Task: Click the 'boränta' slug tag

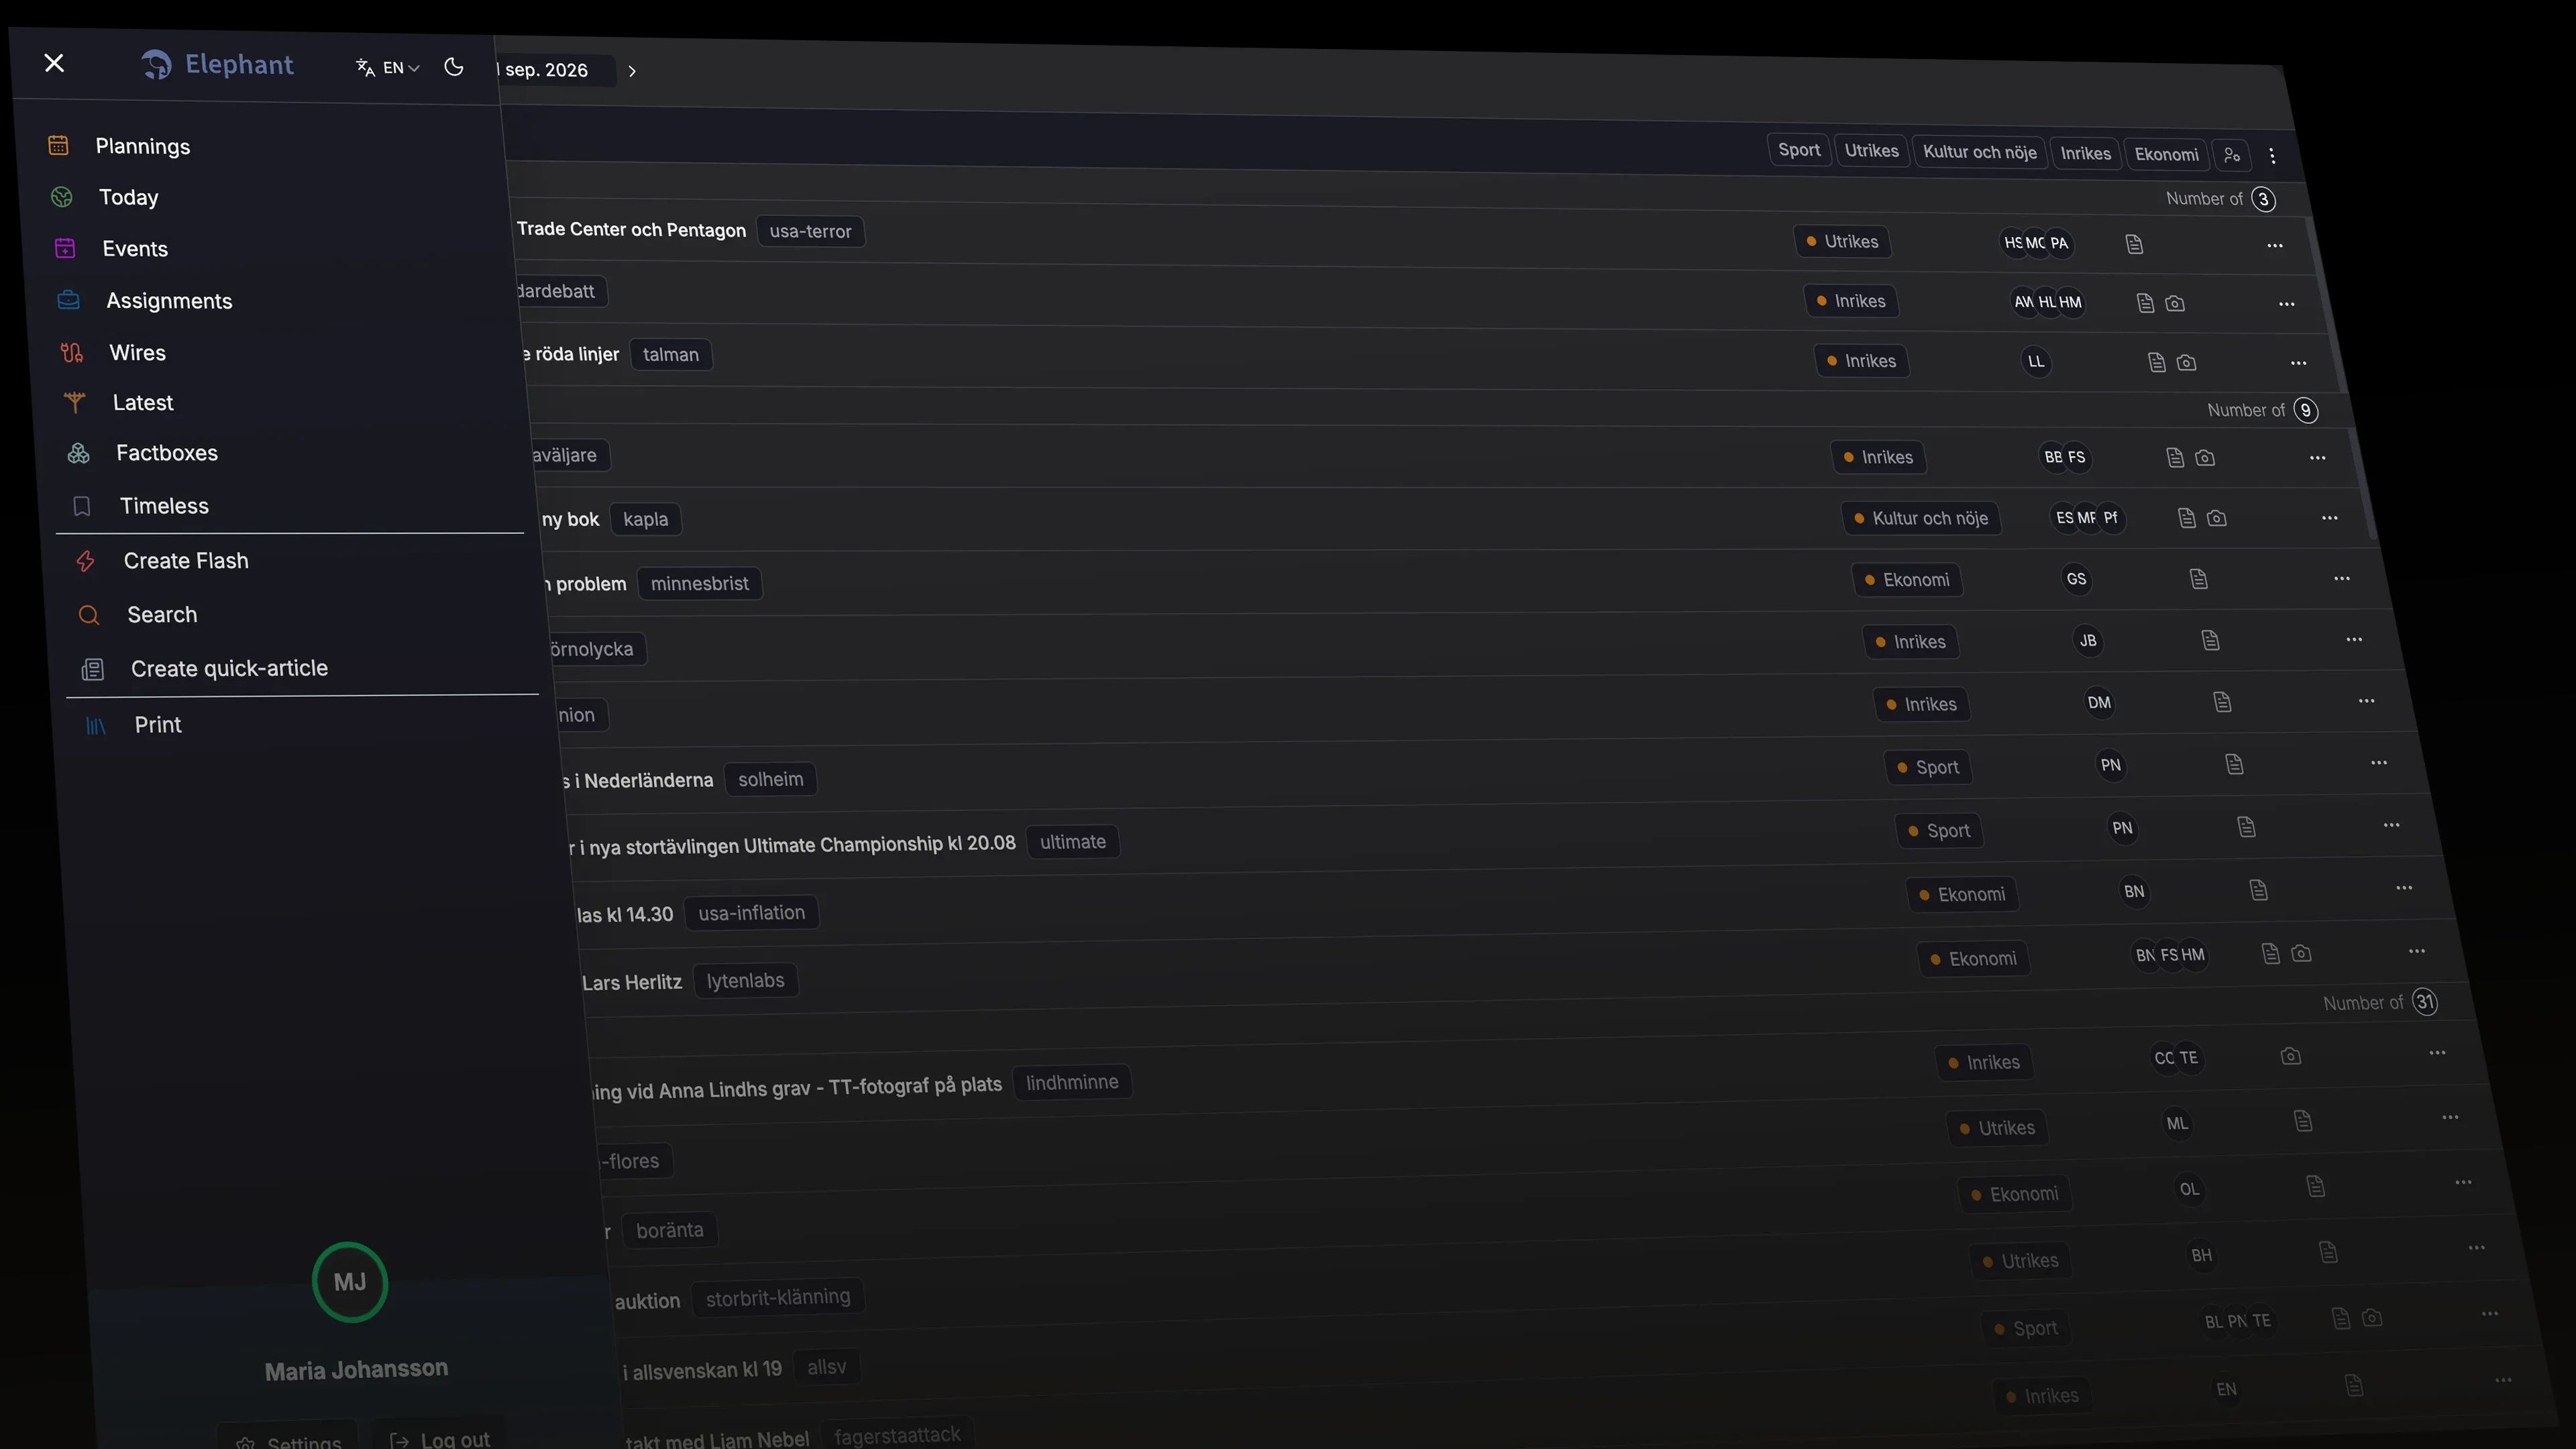Action: [669, 1231]
